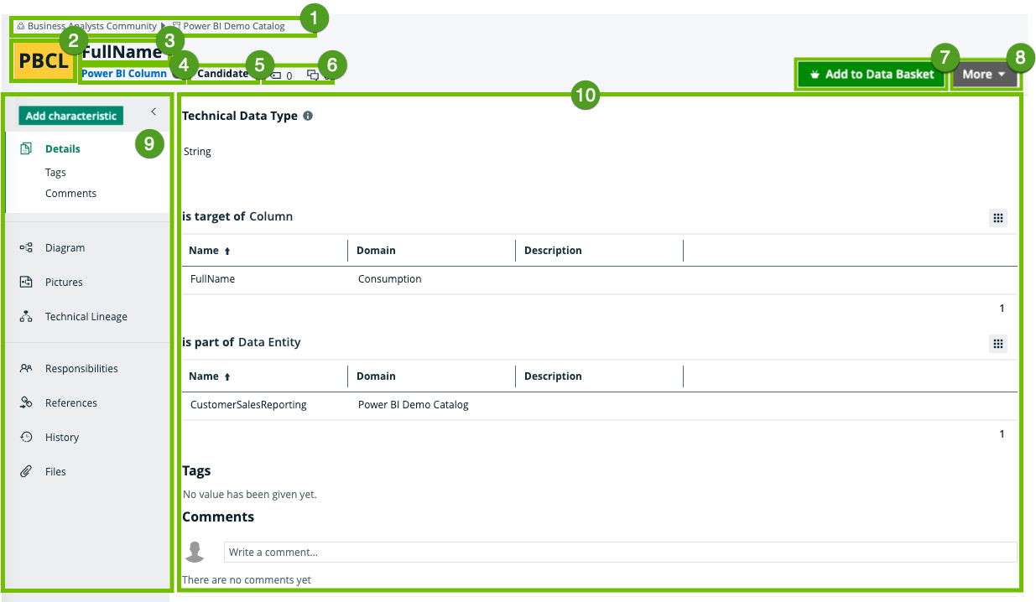Open the History clock icon
The image size is (1036, 602).
coord(26,438)
